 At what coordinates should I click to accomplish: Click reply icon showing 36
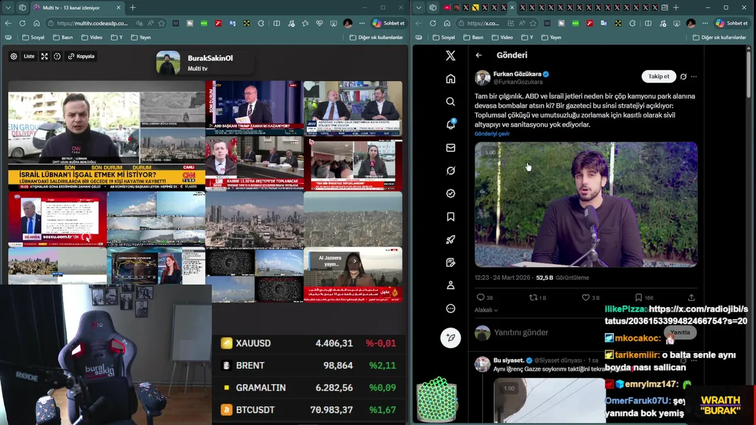[x=484, y=297]
